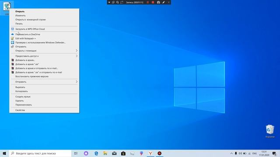Click the volume icon in system tray

click(x=240, y=153)
